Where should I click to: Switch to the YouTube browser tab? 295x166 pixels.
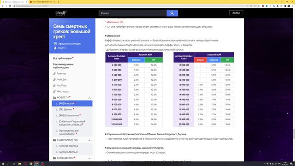pos(42,2)
